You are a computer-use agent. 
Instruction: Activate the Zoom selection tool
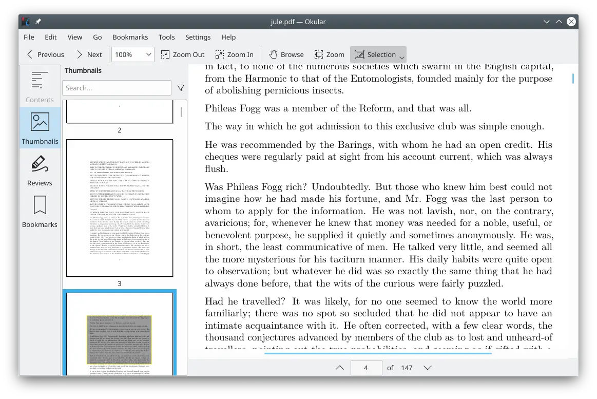click(x=330, y=54)
